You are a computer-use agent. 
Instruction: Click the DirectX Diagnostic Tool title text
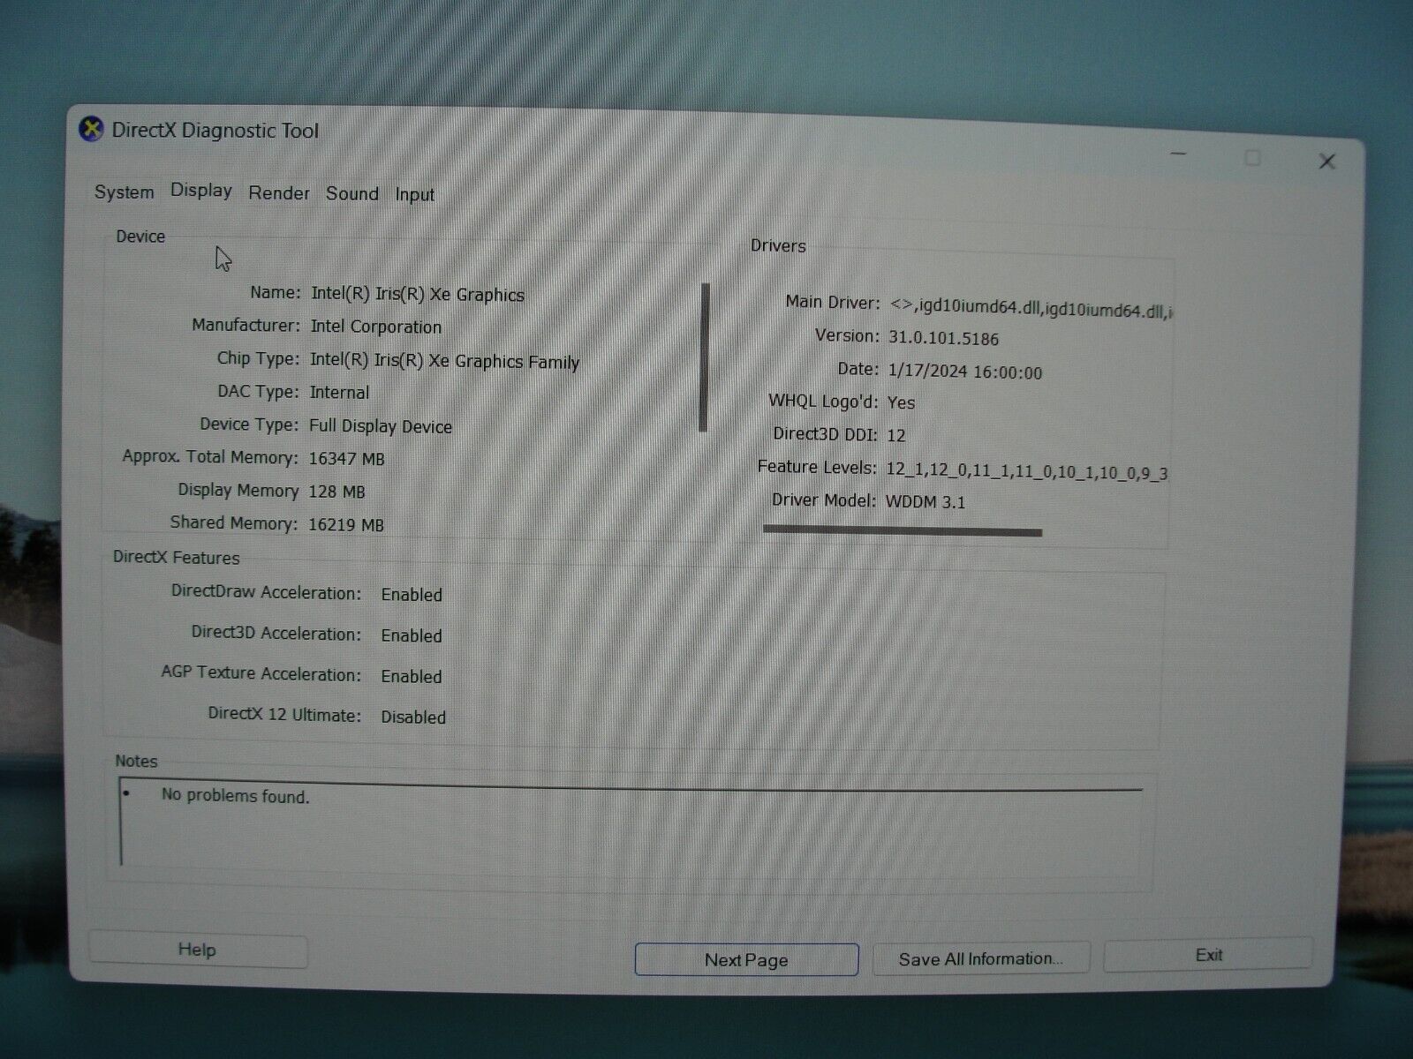coord(215,131)
